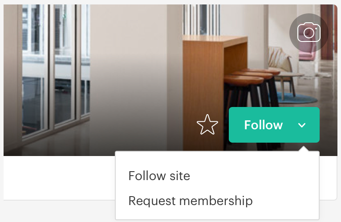
Task: Select Follow site from the dropdown menu
Action: (159, 176)
